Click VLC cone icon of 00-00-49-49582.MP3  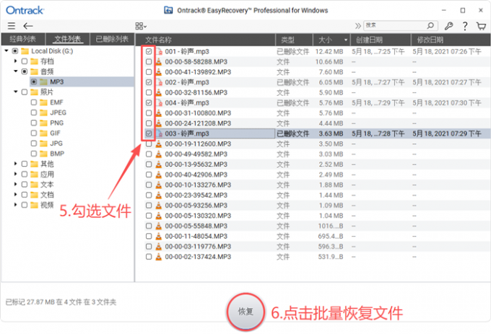click(x=159, y=154)
